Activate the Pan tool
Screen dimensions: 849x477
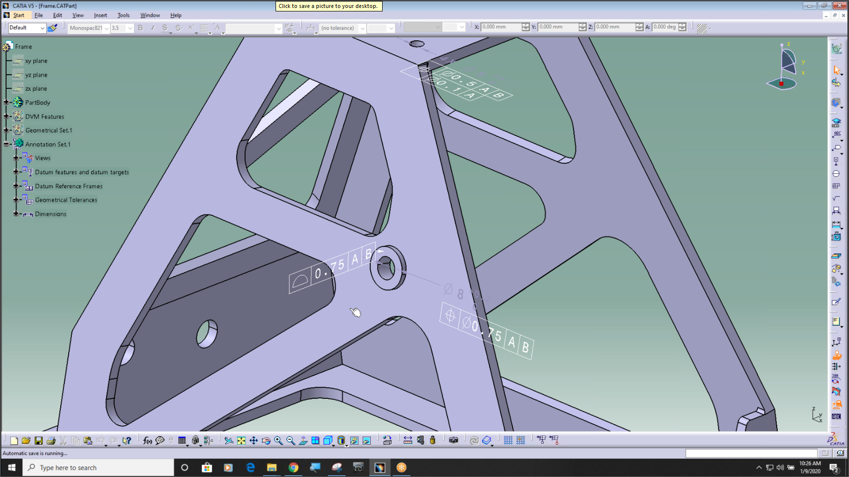(254, 440)
